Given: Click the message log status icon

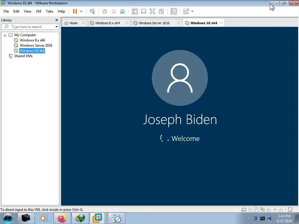Looking at the screenshot, I should tap(290, 210).
